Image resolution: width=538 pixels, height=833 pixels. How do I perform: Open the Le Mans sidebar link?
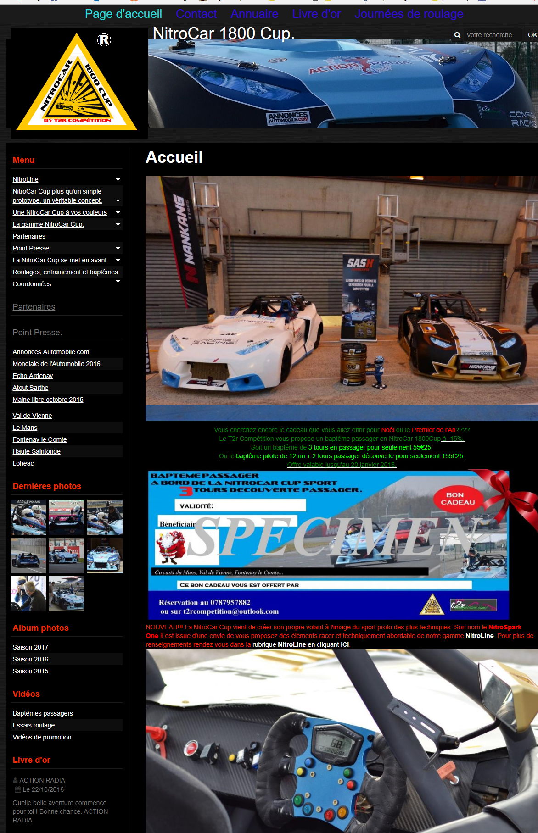[x=25, y=428]
